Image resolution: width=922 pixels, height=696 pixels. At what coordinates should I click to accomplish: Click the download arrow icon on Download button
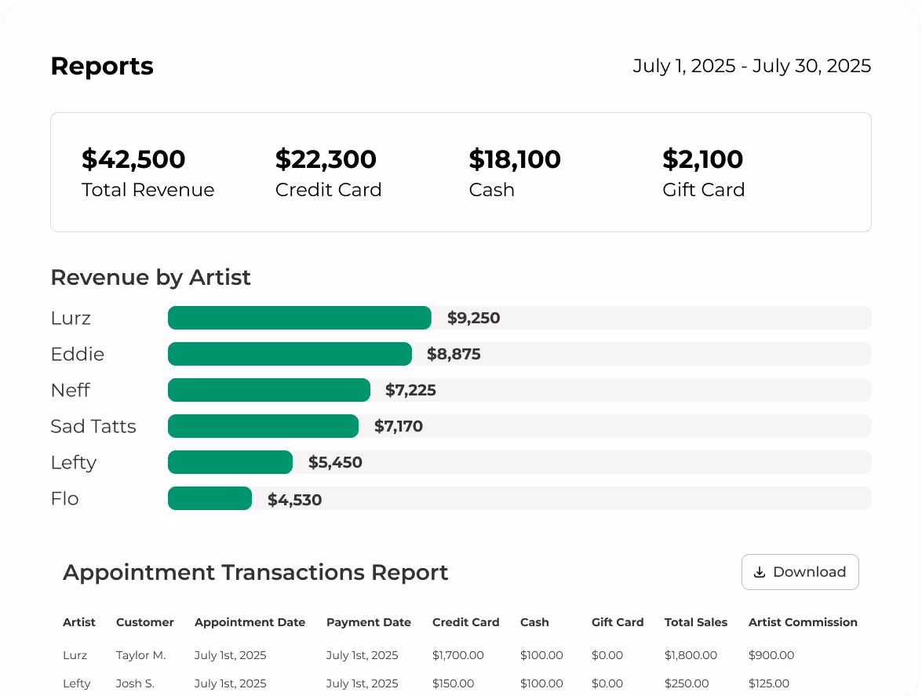760,572
